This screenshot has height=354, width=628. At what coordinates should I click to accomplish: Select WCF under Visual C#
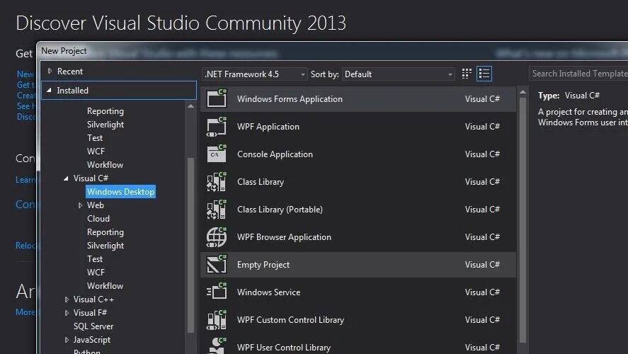(x=96, y=273)
